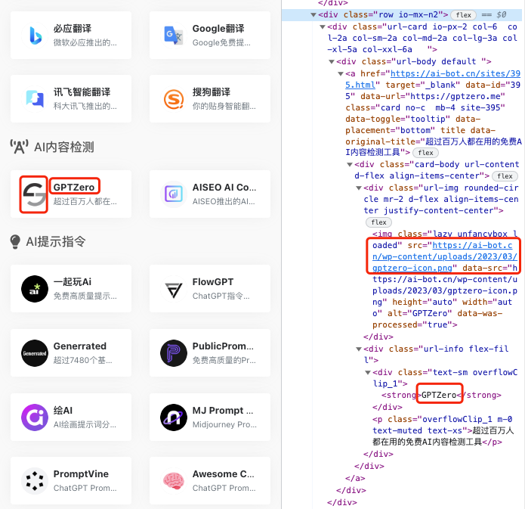This screenshot has height=509, width=525.
Task: Collapse the anchor href ai-bot.cn node
Action: [x=341, y=74]
